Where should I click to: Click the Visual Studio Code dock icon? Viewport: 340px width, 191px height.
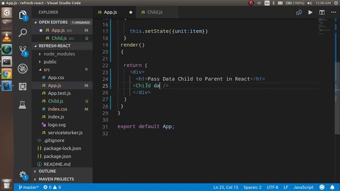7,86
